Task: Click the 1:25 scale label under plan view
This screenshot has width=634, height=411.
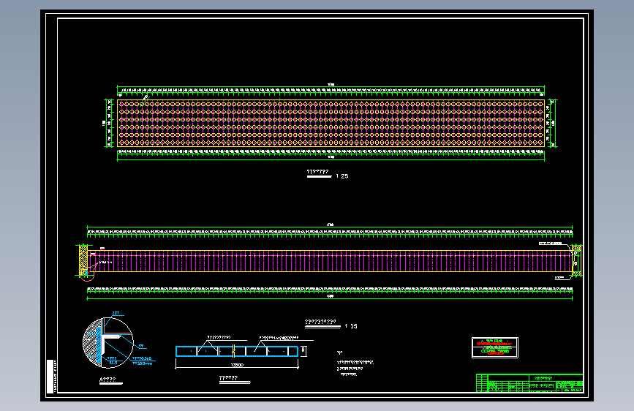Action: coord(341,176)
